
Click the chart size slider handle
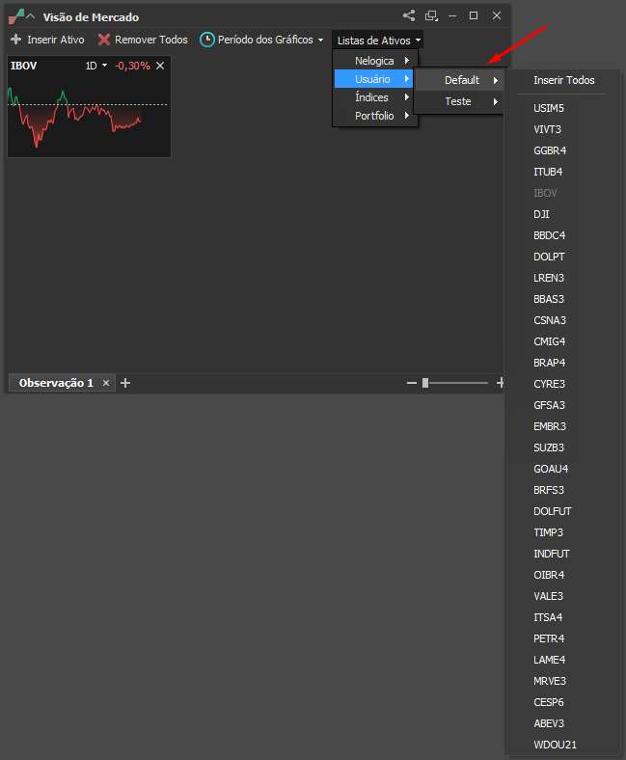(x=425, y=383)
